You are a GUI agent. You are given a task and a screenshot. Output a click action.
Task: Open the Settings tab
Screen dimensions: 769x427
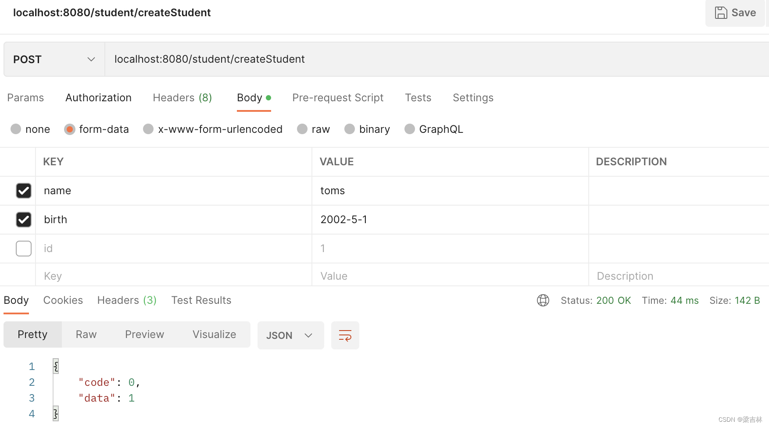(473, 98)
